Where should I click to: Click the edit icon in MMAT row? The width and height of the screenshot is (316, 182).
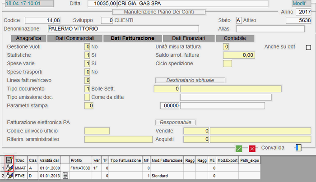coord(9,168)
